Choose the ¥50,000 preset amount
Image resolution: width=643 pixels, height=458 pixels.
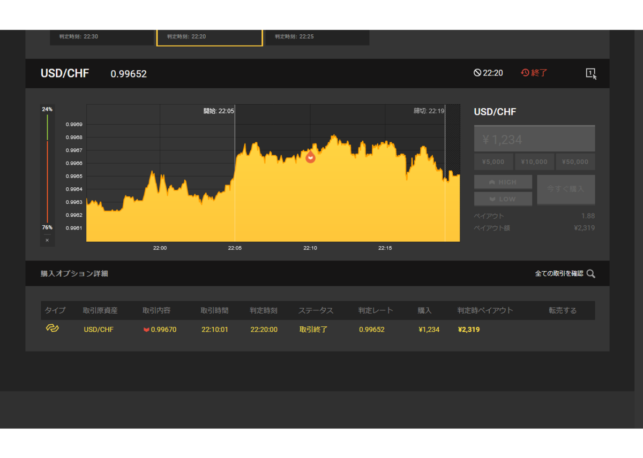pos(575,162)
